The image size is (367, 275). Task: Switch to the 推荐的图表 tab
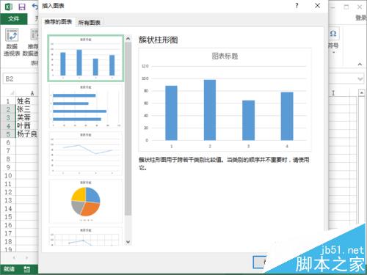click(58, 22)
